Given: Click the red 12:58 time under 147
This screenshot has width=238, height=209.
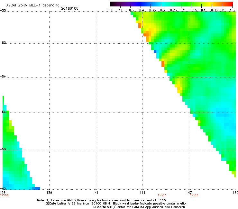Looking at the screenshot, I should tap(194, 195).
